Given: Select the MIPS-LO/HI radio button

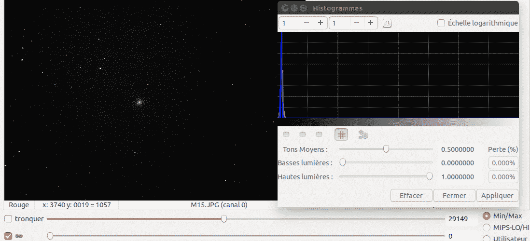Looking at the screenshot, I should click(x=487, y=227).
